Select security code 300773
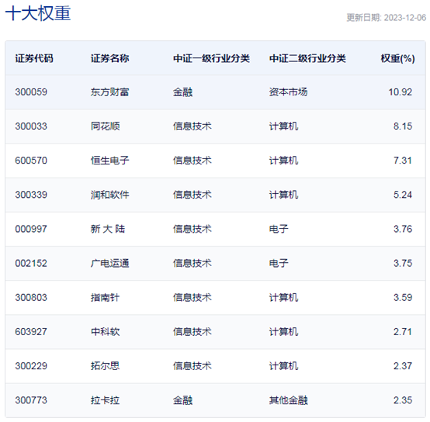The width and height of the screenshot is (430, 422). pyautogui.click(x=31, y=400)
